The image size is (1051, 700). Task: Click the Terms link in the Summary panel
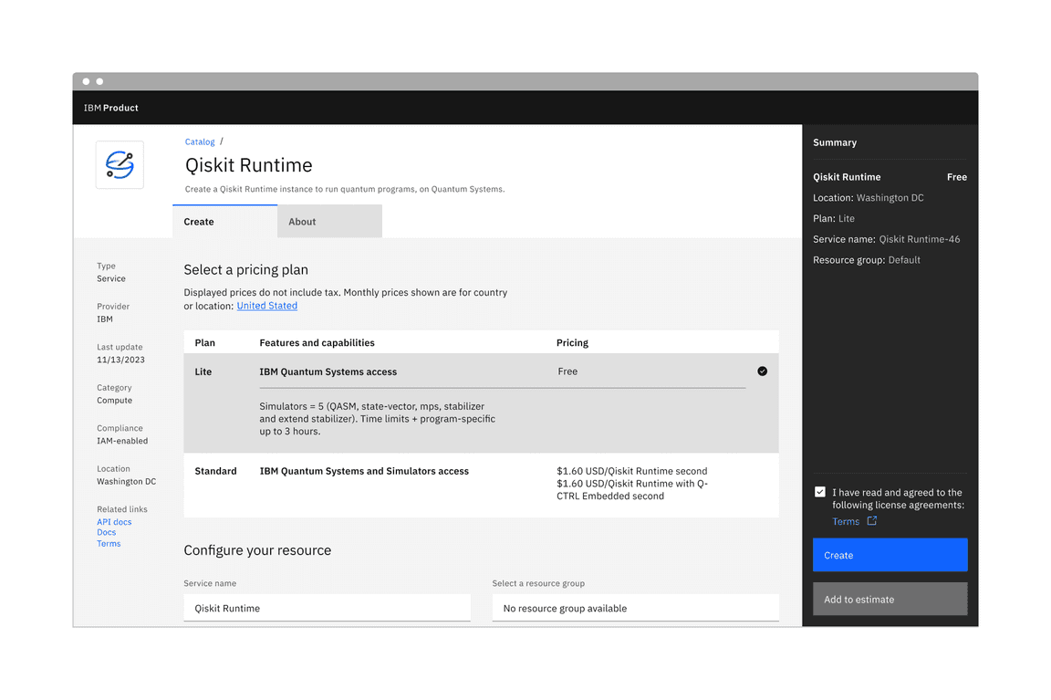844,521
